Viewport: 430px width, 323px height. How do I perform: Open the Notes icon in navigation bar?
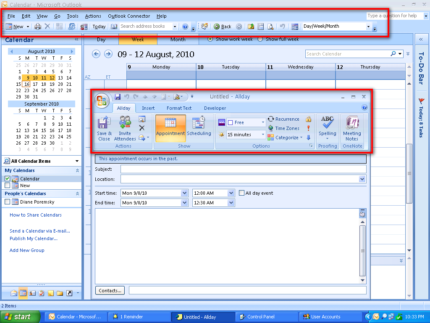click(x=51, y=293)
